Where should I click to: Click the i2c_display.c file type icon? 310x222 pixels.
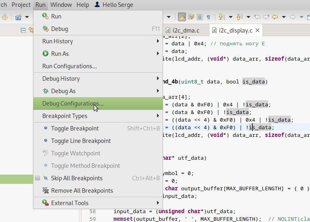[x=214, y=30]
